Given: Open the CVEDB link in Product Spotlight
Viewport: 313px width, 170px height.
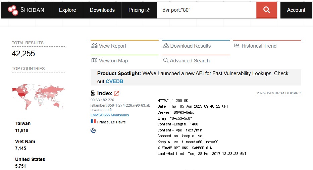Looking at the screenshot, I should tap(114, 81).
